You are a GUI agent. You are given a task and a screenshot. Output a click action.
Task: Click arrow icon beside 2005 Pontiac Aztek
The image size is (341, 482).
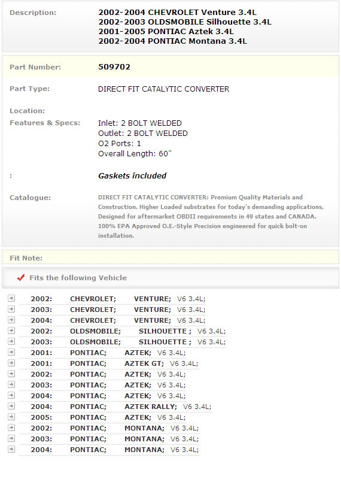pyautogui.click(x=11, y=417)
